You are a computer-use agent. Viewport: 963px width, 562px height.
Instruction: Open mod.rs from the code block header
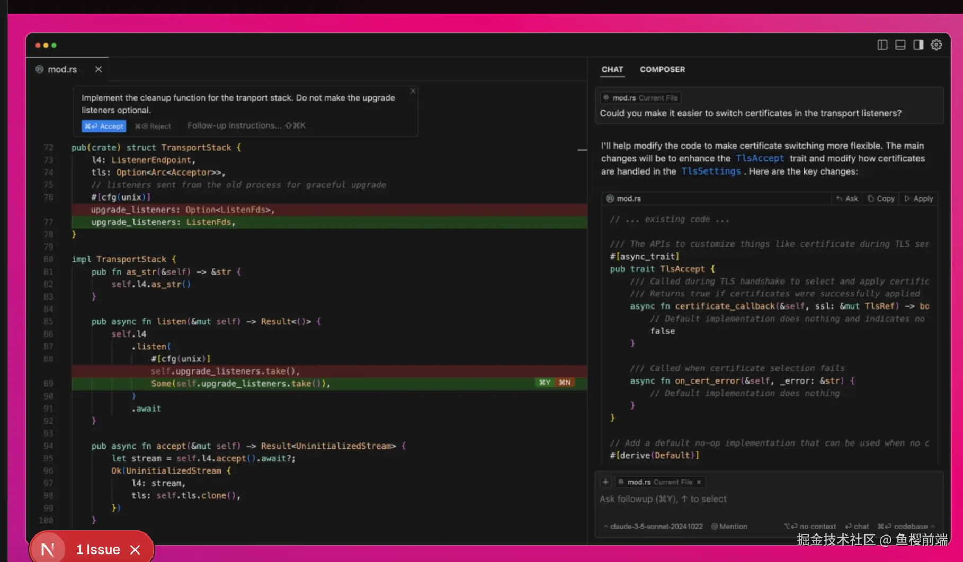click(624, 198)
